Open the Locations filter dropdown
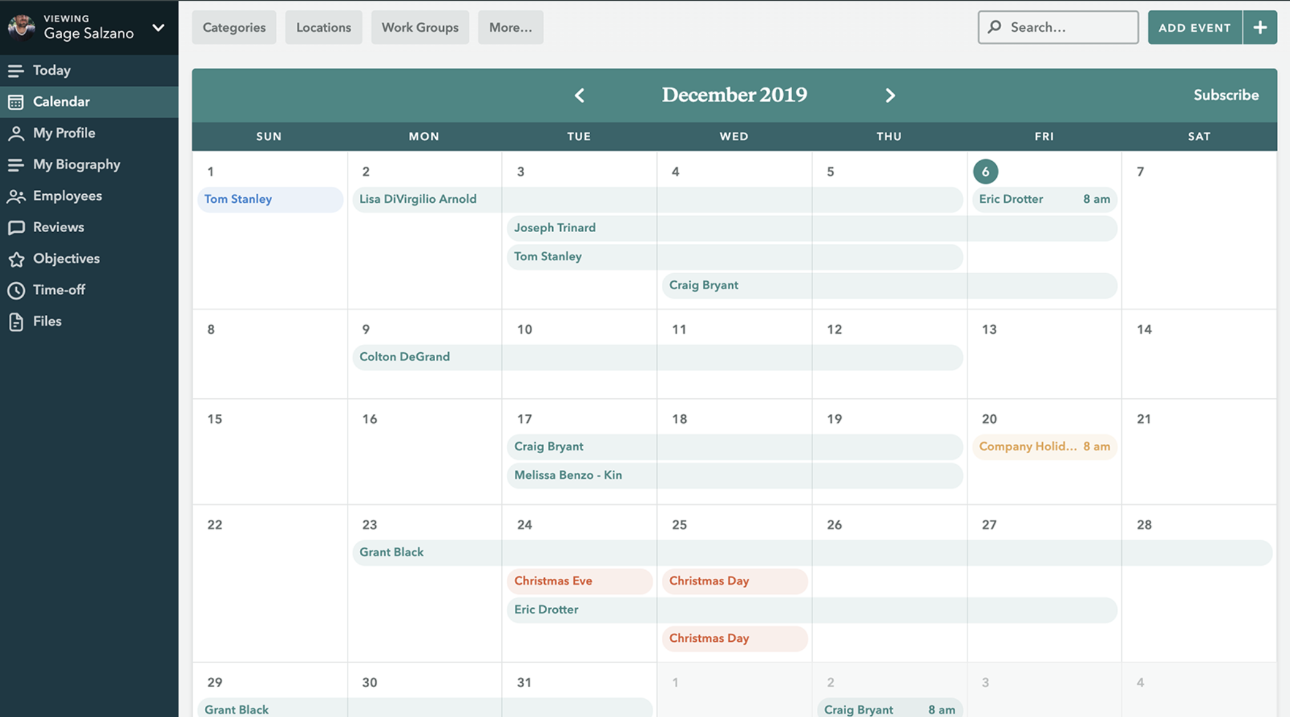Image resolution: width=1290 pixels, height=717 pixels. pos(323,27)
